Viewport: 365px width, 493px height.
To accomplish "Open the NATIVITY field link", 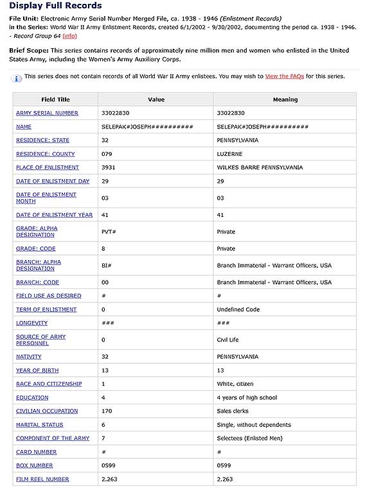I will 29,357.
